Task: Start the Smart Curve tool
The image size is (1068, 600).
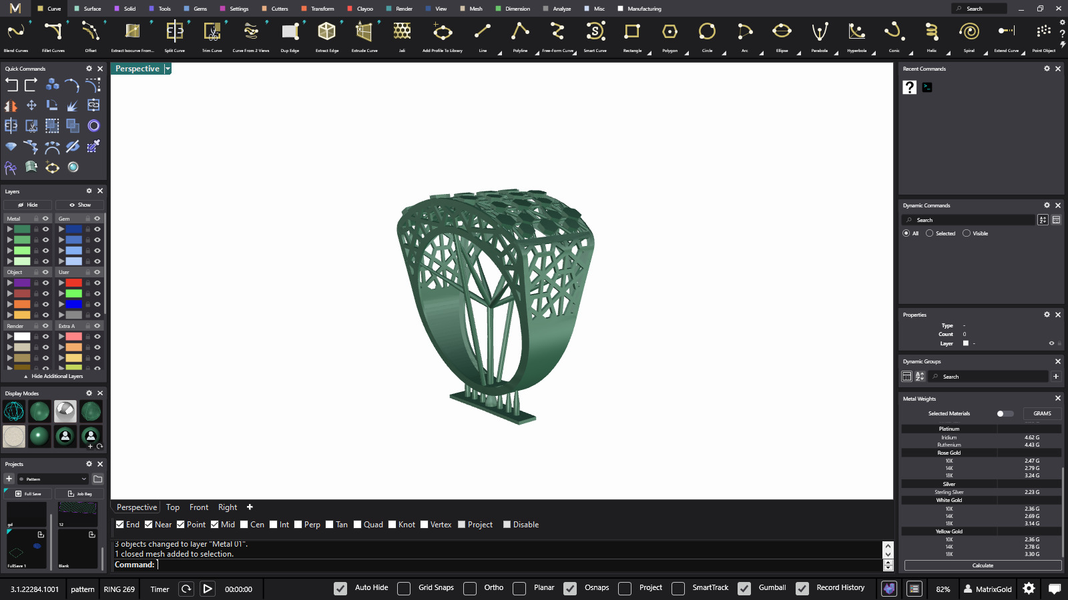Action: [595, 35]
